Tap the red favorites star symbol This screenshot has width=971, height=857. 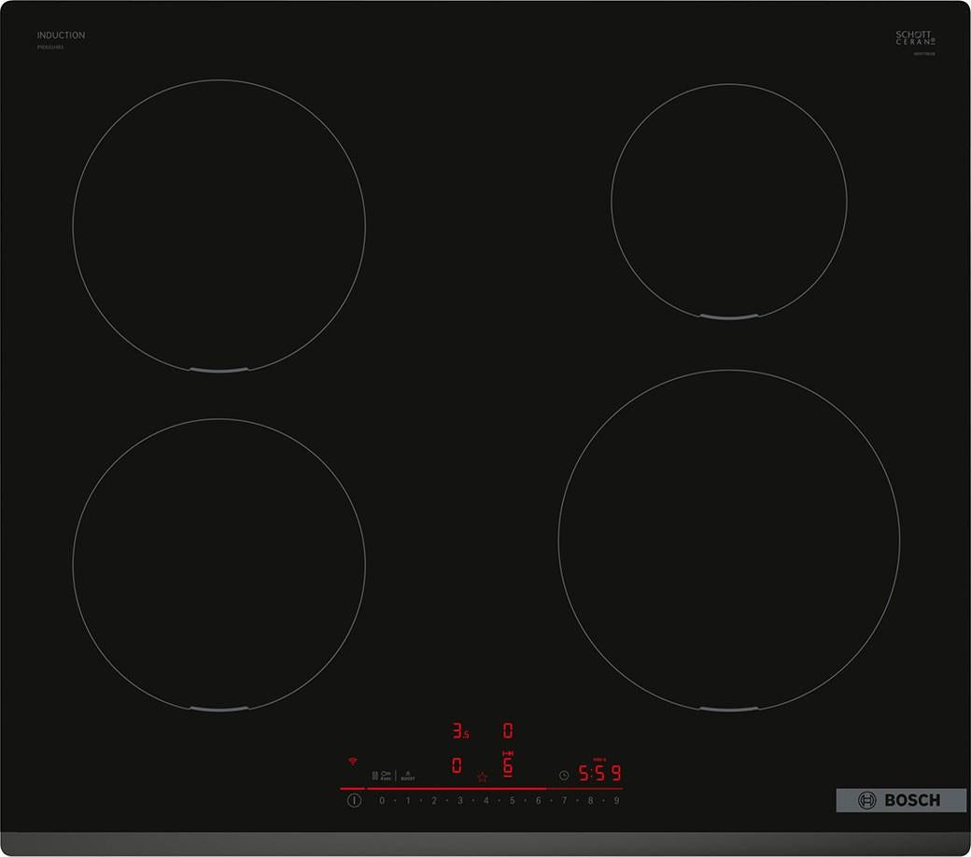pos(483,777)
